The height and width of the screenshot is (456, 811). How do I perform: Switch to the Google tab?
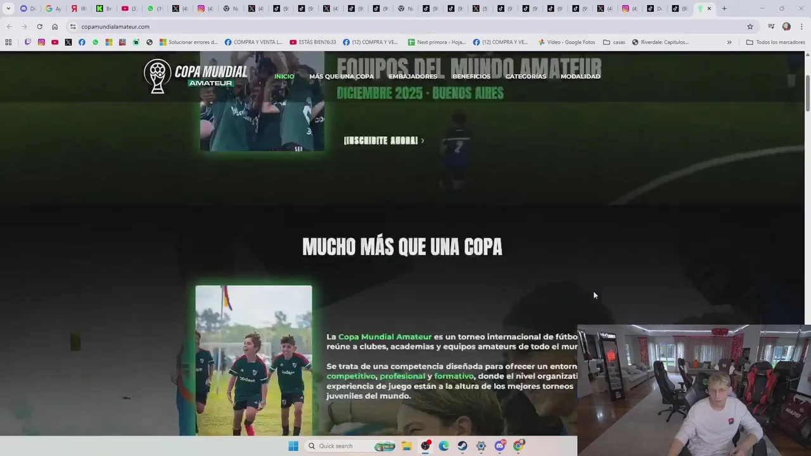tap(53, 8)
